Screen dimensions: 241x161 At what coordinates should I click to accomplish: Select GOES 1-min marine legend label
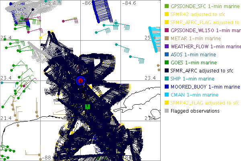[x=194, y=63]
